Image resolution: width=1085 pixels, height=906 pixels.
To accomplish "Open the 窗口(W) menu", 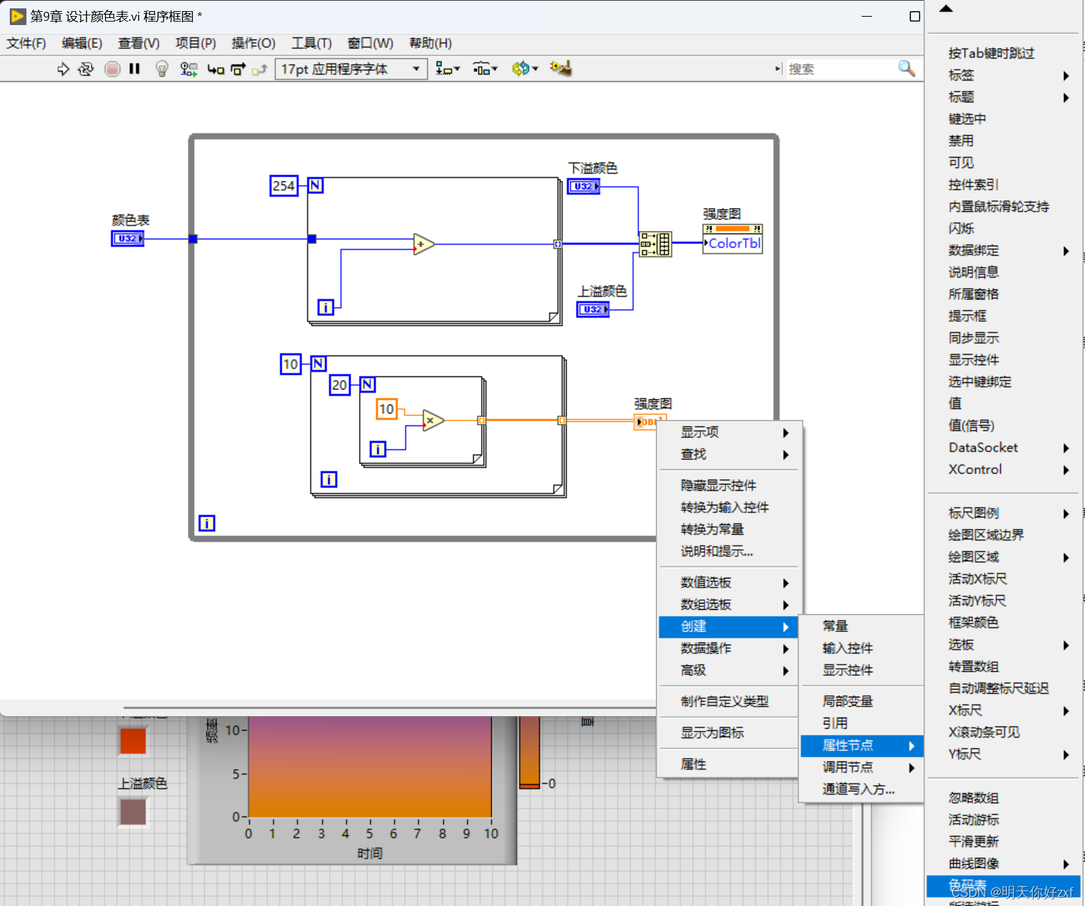I will point(370,43).
